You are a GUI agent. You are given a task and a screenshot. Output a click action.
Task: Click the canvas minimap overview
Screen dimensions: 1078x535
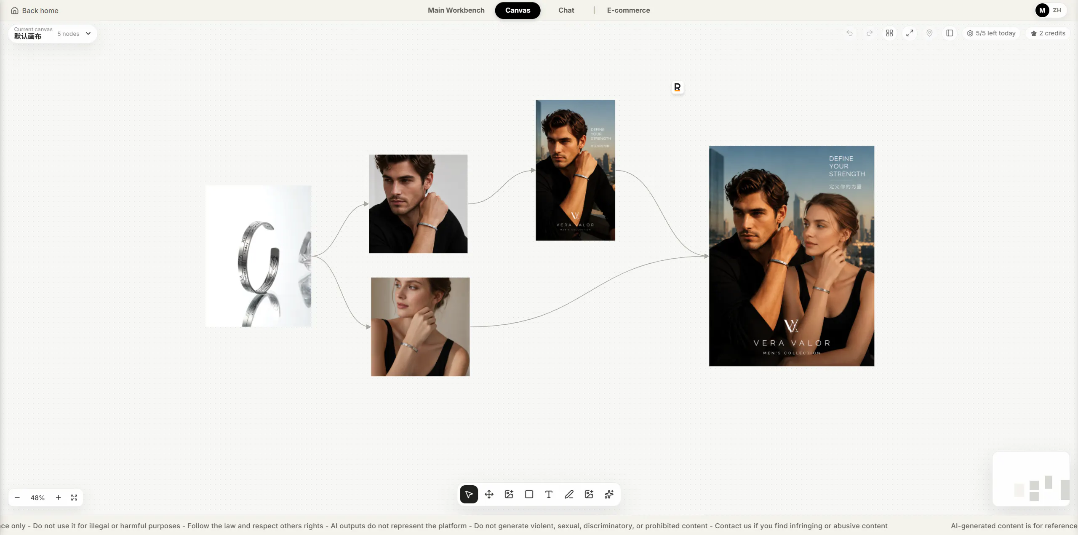(1031, 479)
